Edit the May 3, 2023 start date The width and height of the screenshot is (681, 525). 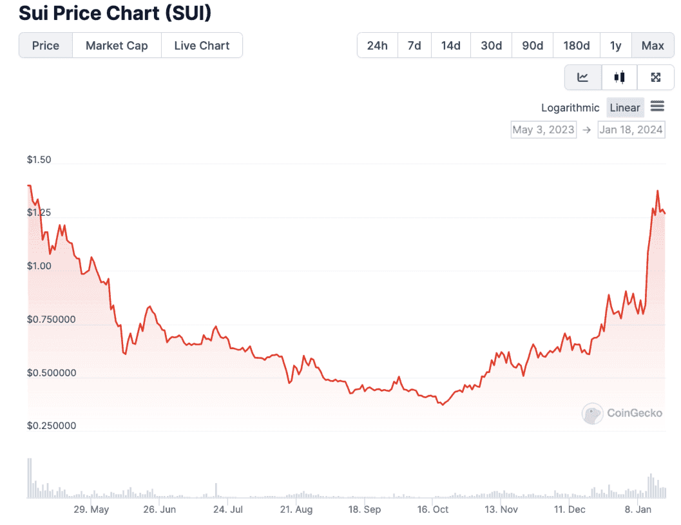[543, 129]
